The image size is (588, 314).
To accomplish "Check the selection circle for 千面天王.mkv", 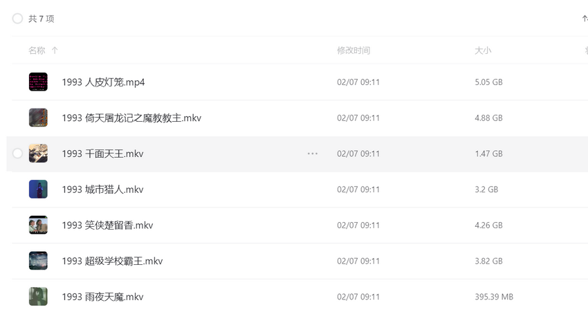I will 17,154.
